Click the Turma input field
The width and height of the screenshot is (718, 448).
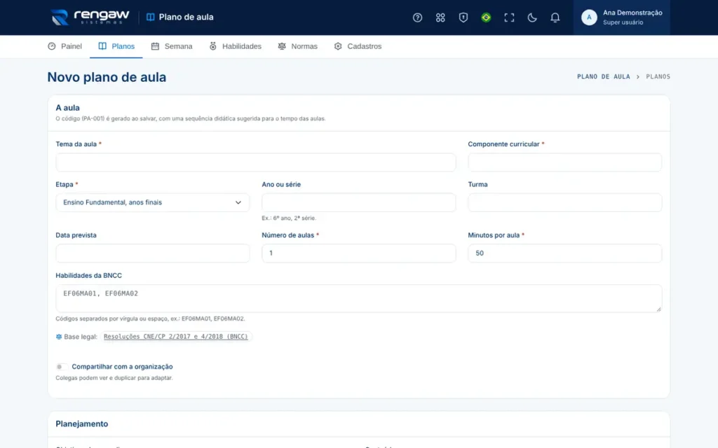(x=564, y=202)
